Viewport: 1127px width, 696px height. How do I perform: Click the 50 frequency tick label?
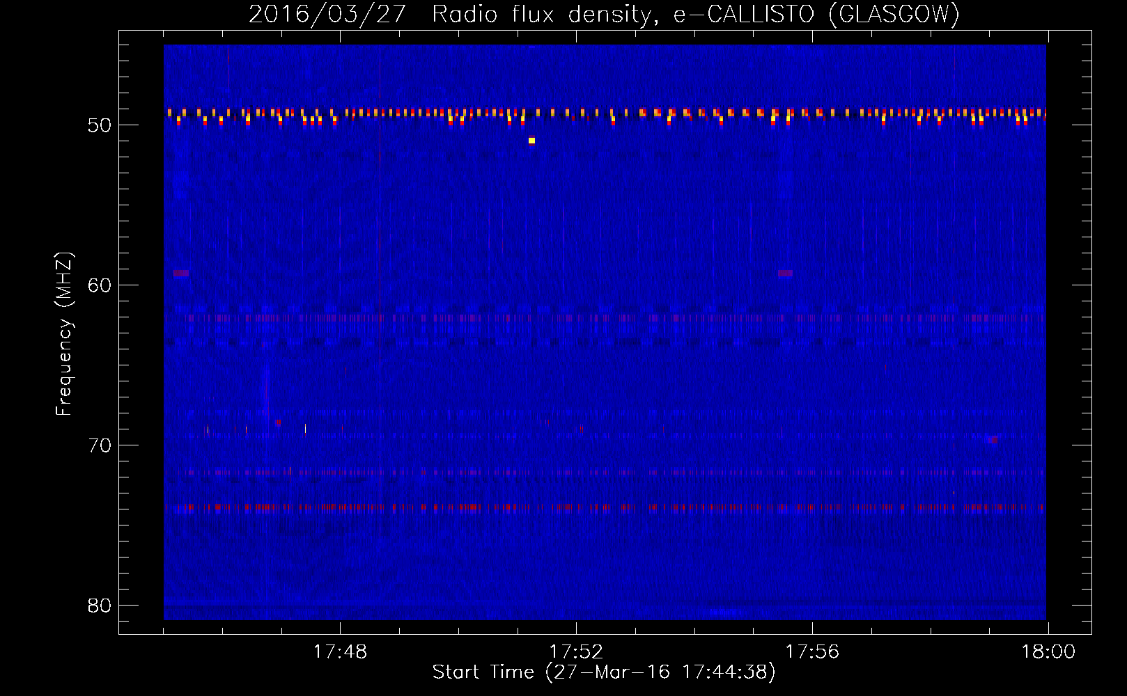point(100,125)
